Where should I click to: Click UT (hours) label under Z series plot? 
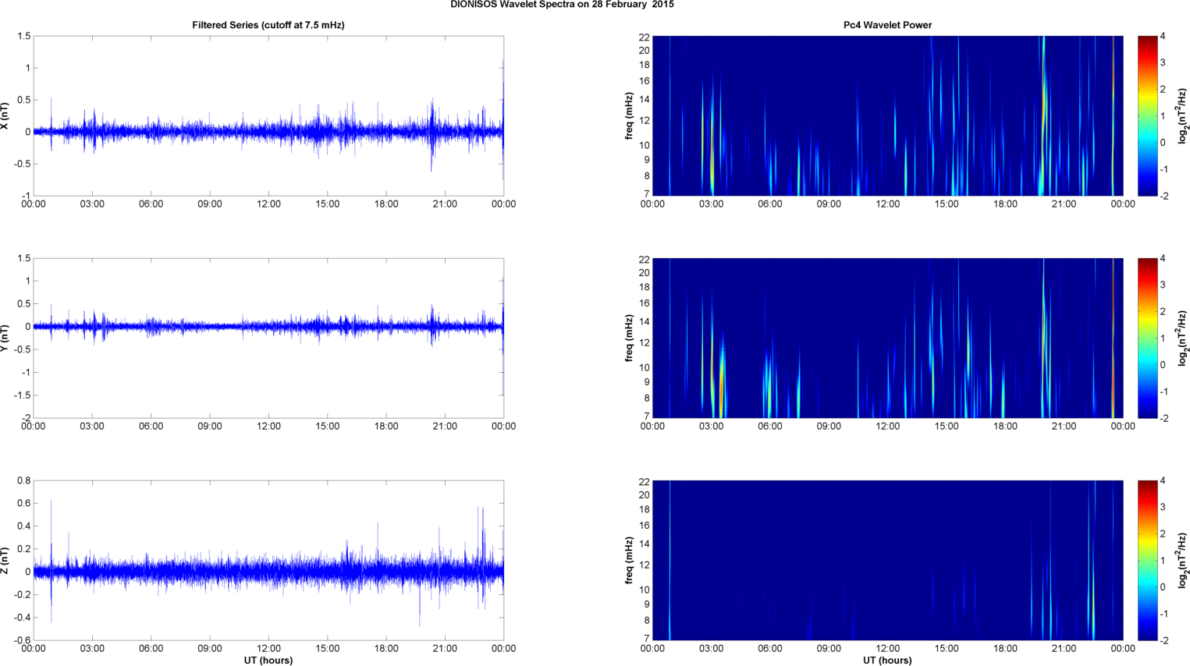pos(268,661)
